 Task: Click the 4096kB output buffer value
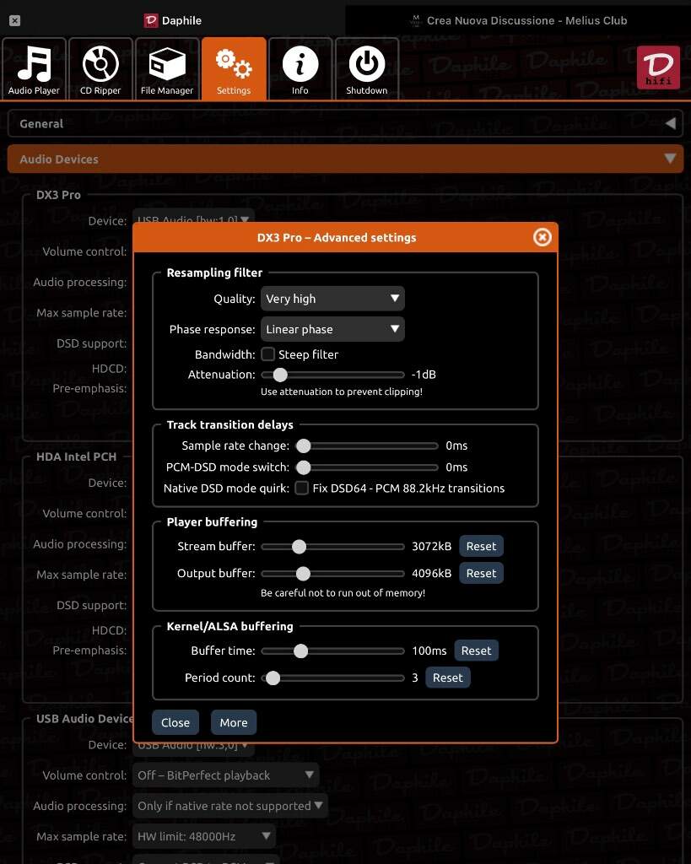point(431,573)
